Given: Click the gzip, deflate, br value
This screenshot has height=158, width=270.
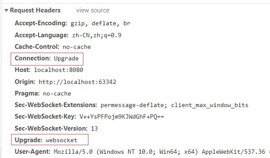Looking at the screenshot, I should 100,23.
